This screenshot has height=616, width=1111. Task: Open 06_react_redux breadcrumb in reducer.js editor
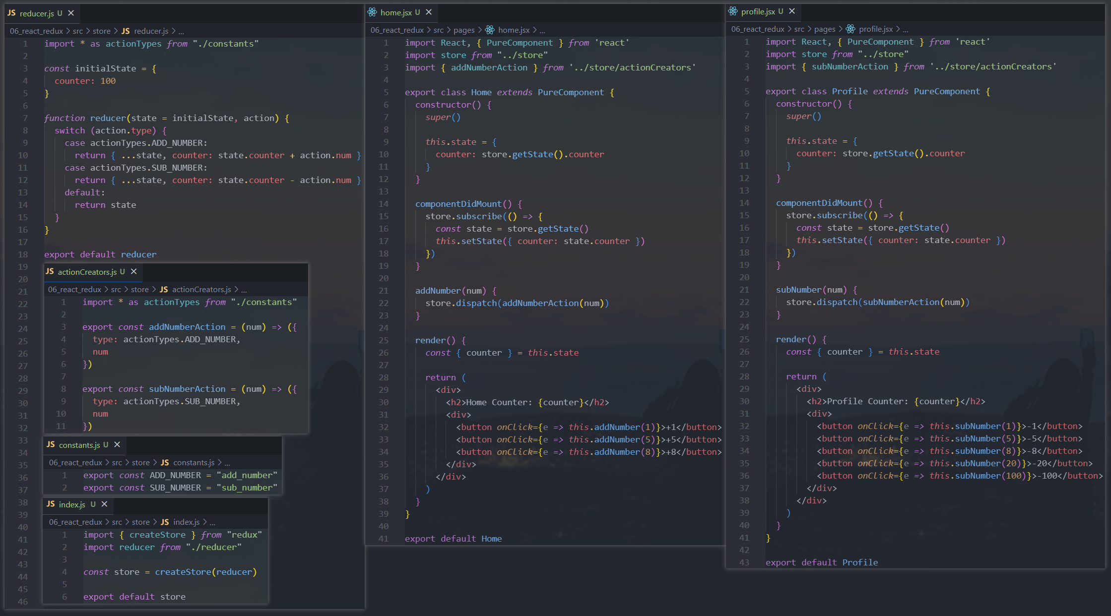click(36, 31)
